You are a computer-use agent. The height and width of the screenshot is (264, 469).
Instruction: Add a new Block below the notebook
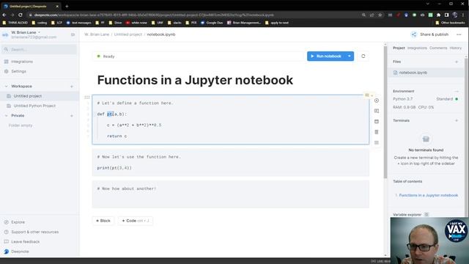pos(103,221)
